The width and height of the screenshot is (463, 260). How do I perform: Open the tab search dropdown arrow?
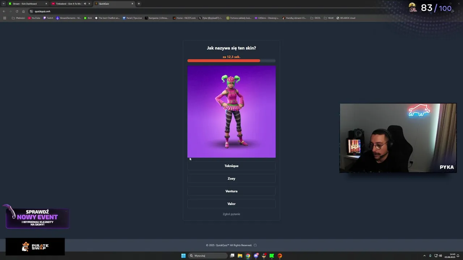point(4,4)
